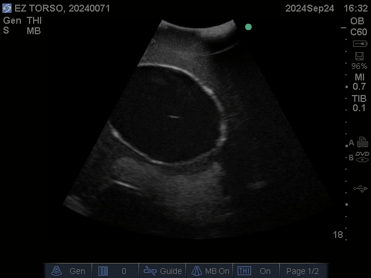Click the DVD recorder B icon
Image resolution: width=371 pixels, height=278 pixels.
(362, 157)
